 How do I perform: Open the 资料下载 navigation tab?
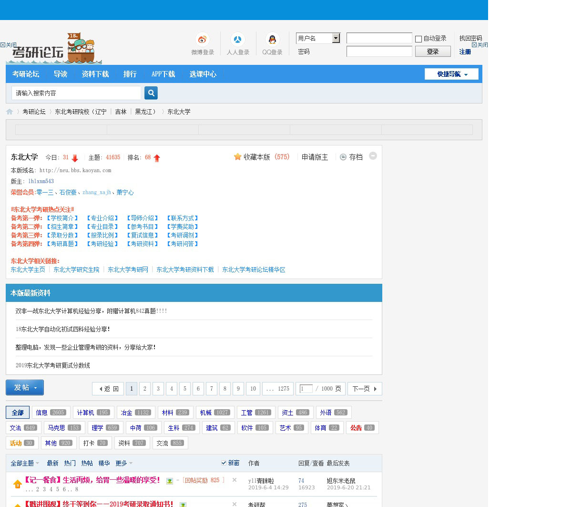pyautogui.click(x=95, y=74)
